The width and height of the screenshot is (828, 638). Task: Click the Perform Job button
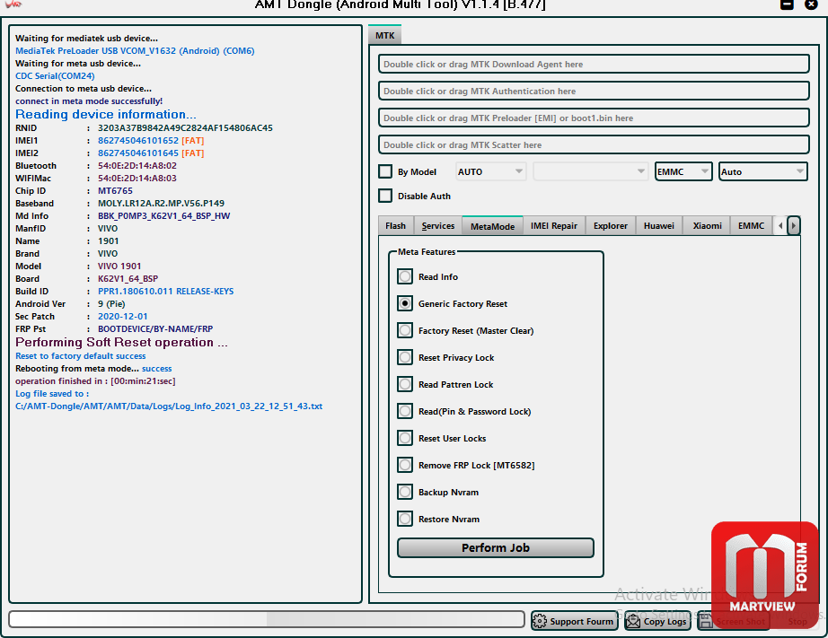(x=496, y=547)
